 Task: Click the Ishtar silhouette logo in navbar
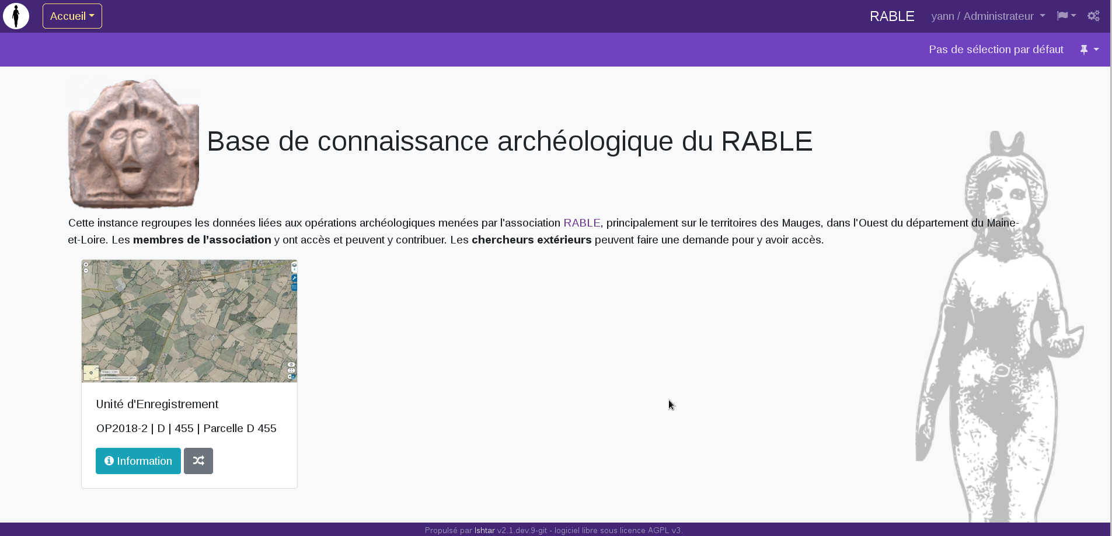click(x=16, y=16)
